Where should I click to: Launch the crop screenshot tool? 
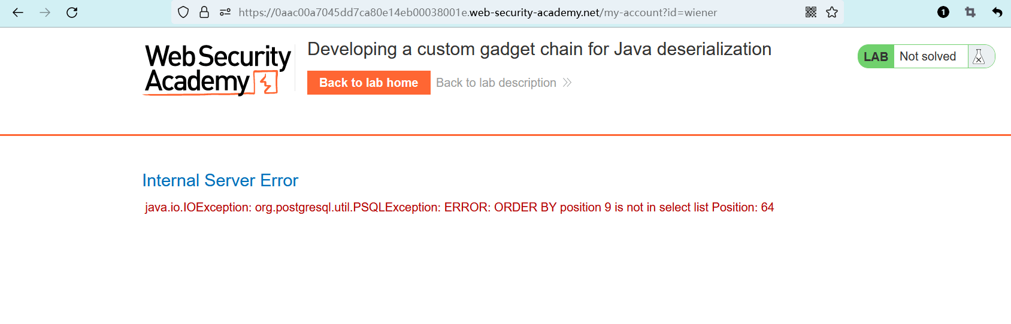(x=970, y=13)
